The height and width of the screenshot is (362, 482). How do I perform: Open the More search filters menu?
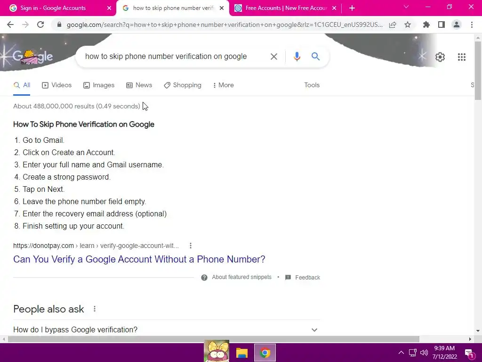click(x=224, y=85)
